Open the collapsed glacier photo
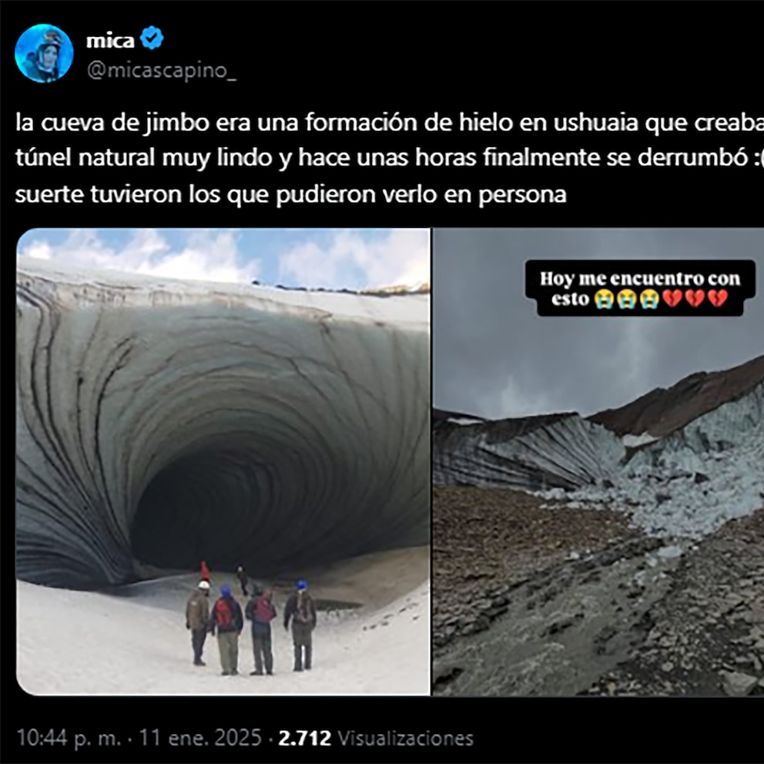 tap(599, 461)
